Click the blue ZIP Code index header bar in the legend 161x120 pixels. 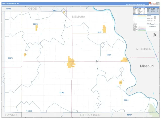pyautogui.click(x=146, y=7)
